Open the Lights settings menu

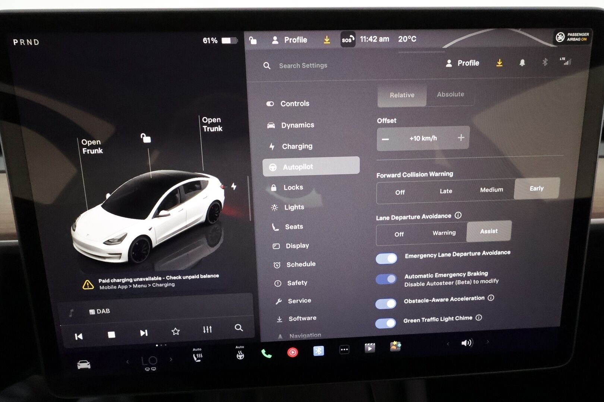pyautogui.click(x=287, y=207)
